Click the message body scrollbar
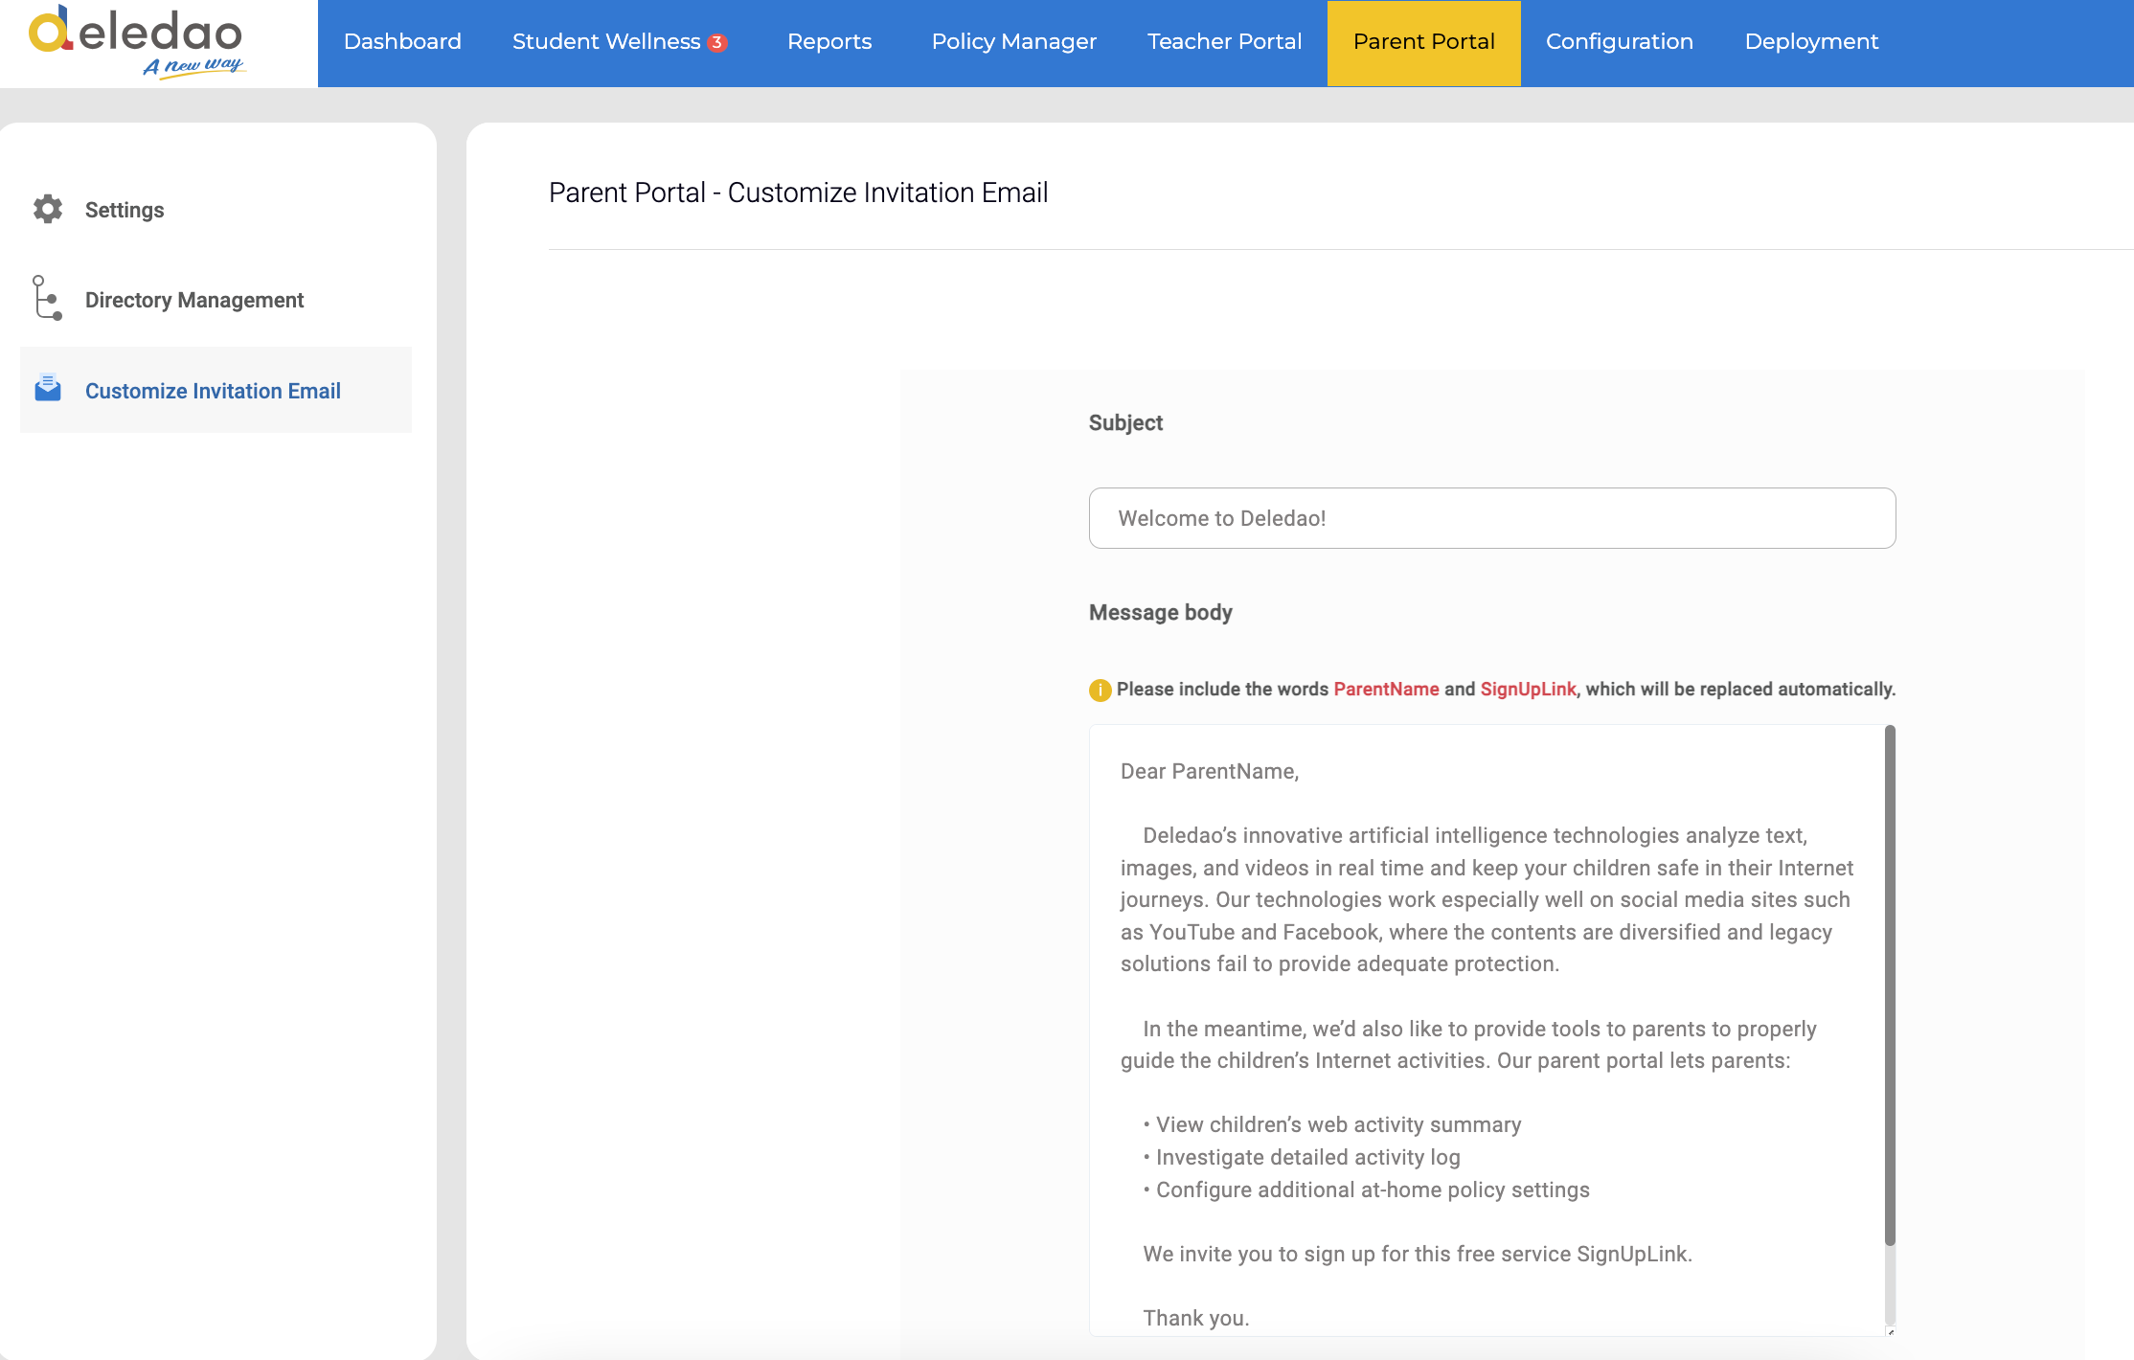Screen dimensions: 2134x1360 pyautogui.click(x=1890, y=986)
